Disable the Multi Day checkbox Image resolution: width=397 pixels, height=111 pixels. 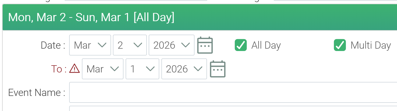pos(340,45)
